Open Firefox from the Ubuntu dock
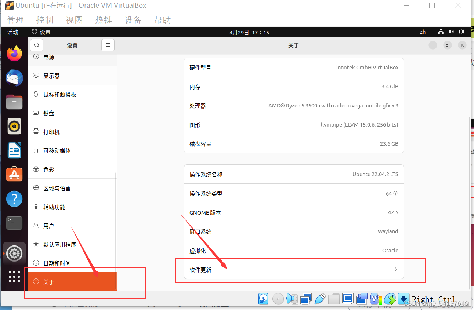 (x=14, y=54)
